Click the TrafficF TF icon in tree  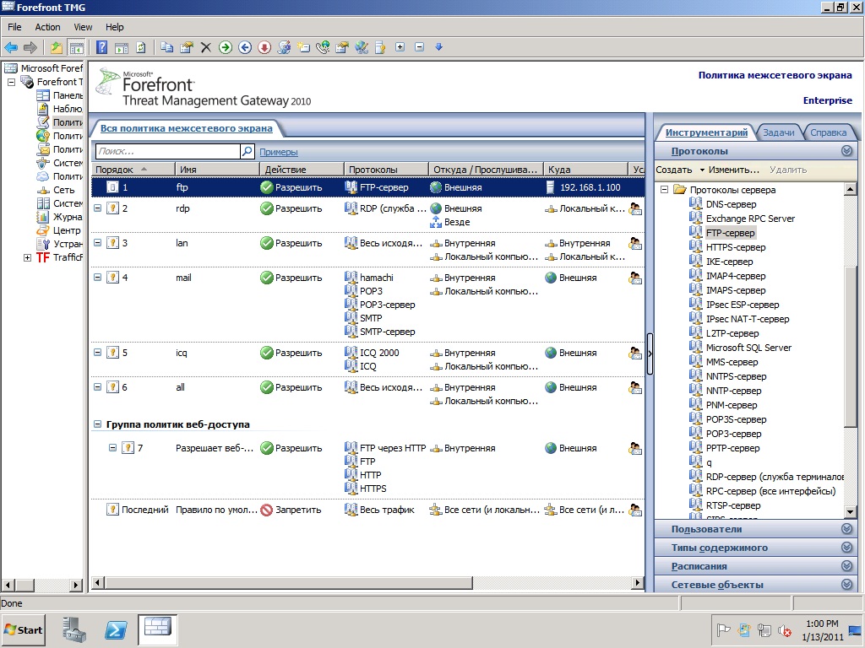coord(43,257)
